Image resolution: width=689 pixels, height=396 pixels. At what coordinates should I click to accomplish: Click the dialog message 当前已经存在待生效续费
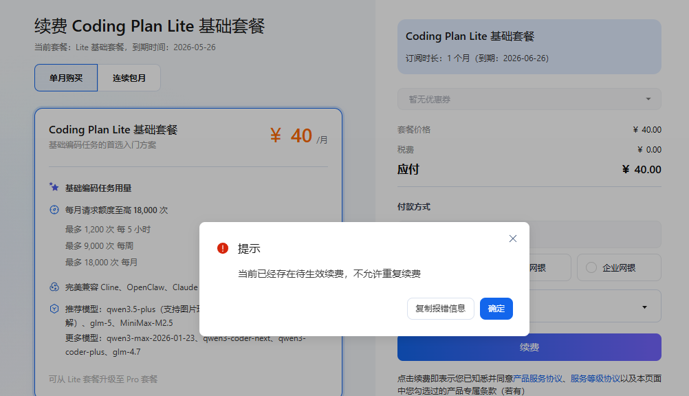click(329, 274)
